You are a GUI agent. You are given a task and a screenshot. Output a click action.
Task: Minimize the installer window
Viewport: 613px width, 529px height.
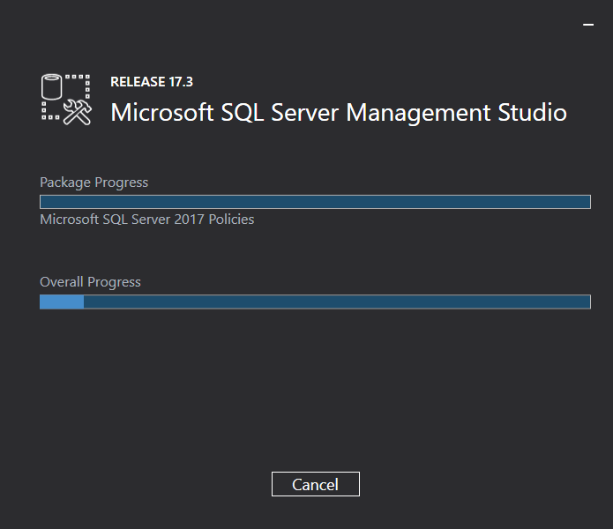pos(588,26)
